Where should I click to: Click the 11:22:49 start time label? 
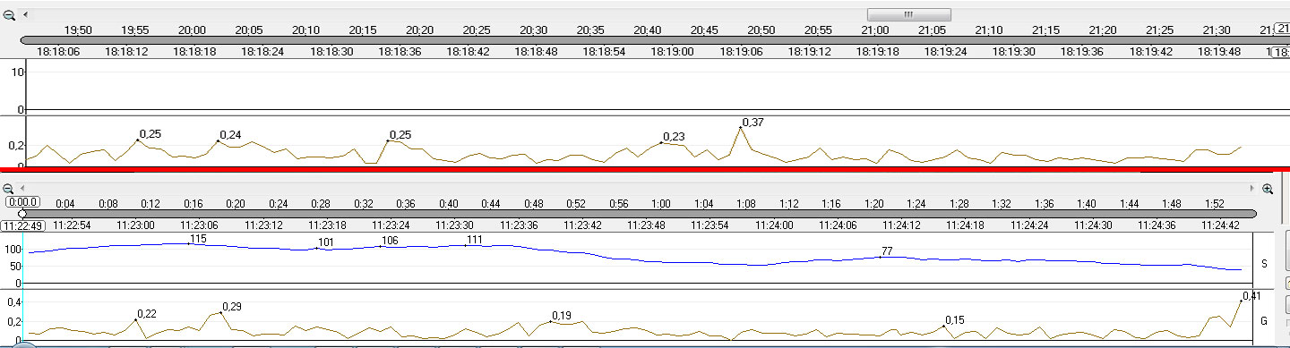(23, 225)
